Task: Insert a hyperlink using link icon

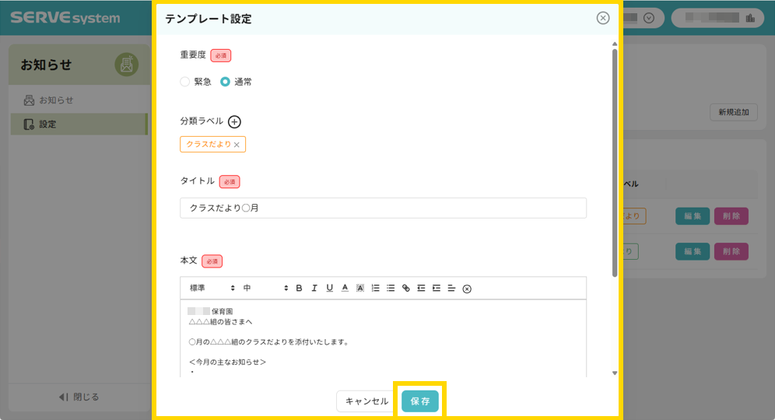Action: [x=405, y=289]
